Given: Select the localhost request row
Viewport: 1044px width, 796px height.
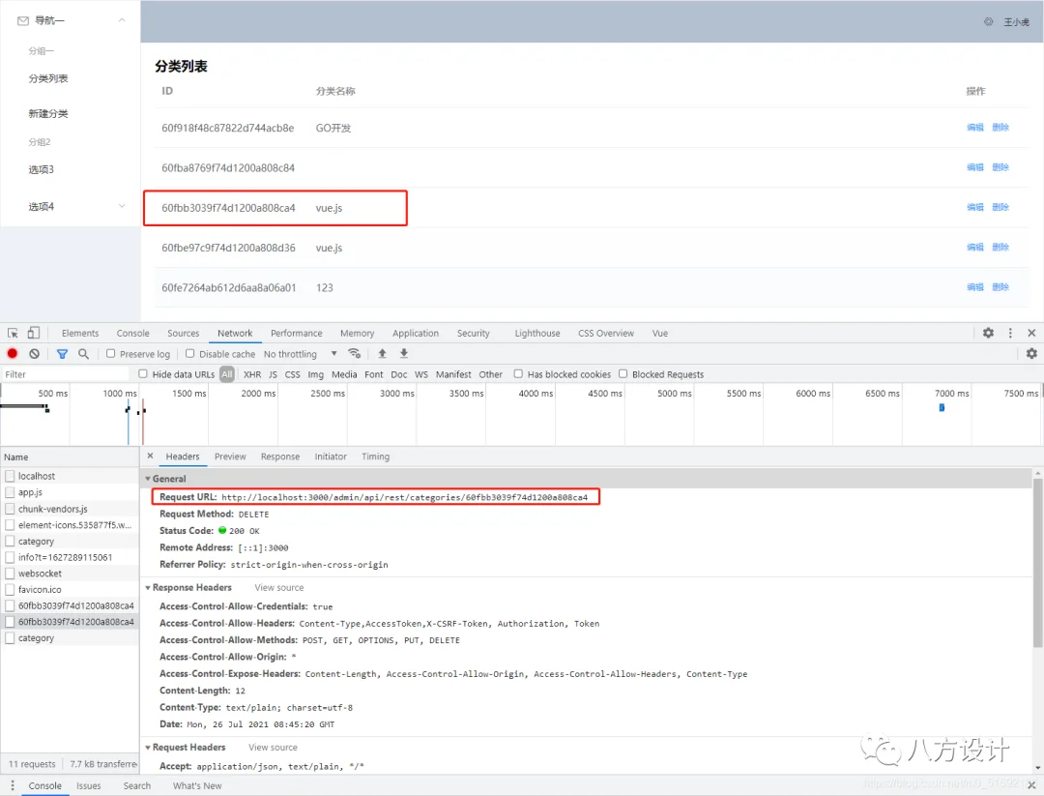Looking at the screenshot, I should pos(70,476).
